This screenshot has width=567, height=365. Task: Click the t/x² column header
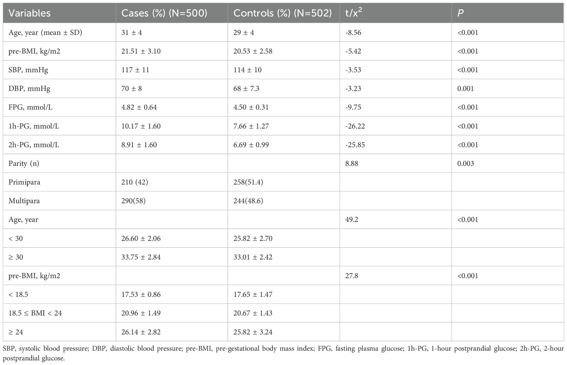pyautogui.click(x=354, y=13)
